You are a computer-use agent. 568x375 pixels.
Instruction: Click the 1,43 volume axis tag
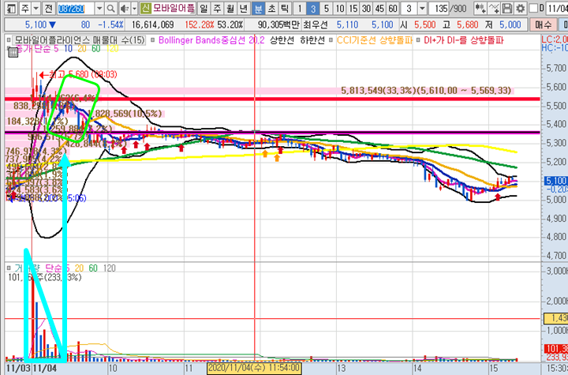(x=556, y=318)
